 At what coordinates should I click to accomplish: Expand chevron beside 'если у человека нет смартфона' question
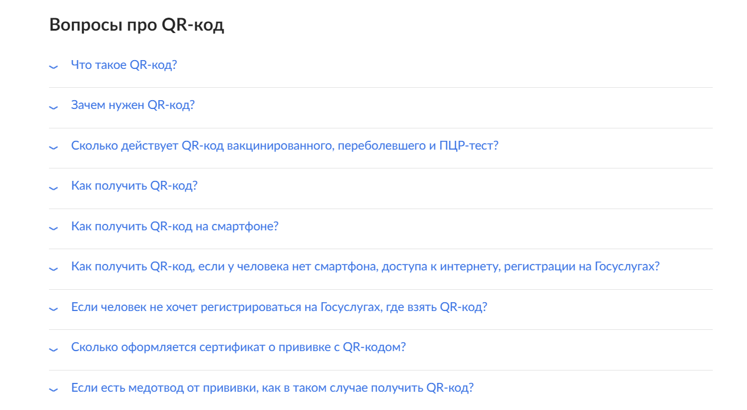tap(54, 269)
